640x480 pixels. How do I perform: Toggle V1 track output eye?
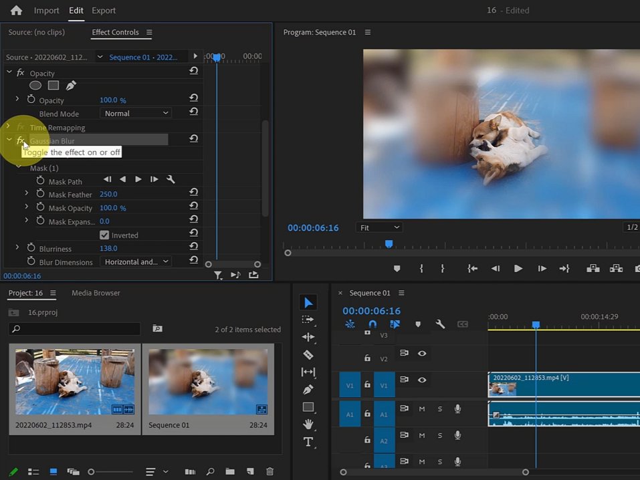422,380
